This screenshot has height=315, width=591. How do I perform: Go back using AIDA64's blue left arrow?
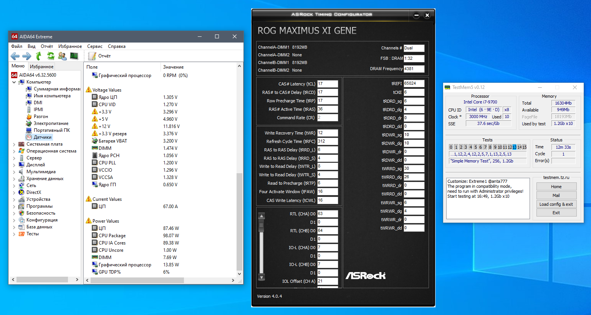[15, 56]
